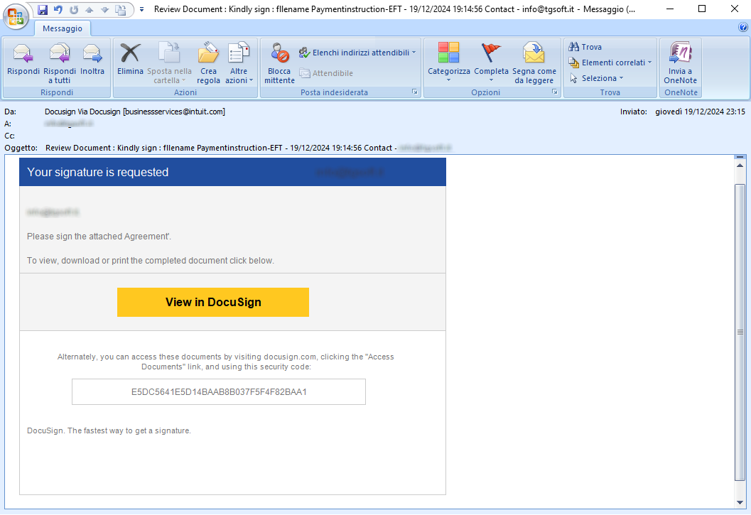751x515 pixels.
Task: Expand the Altre azioni menu
Action: tap(239, 63)
